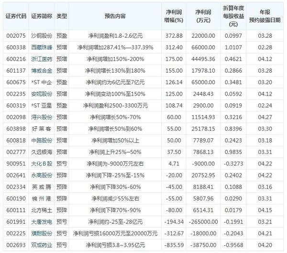Select stock code 600111
The image size is (287, 253).
pos(16,210)
